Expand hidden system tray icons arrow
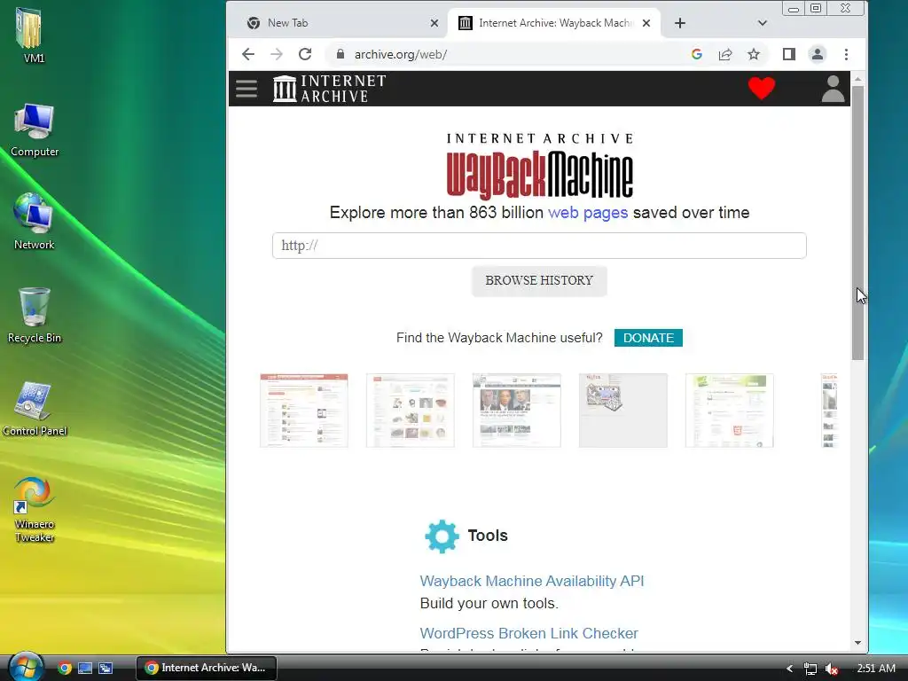Viewport: 908px width, 681px height. (789, 669)
